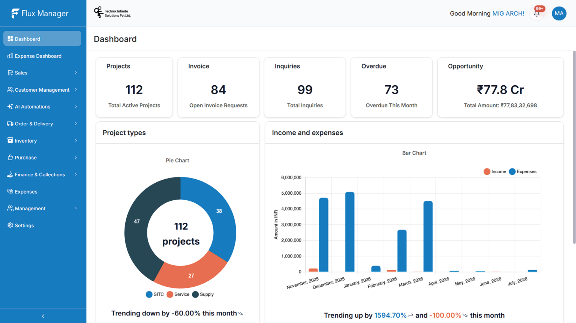The image size is (576, 323).
Task: Expand the Sales submenu chevron
Action: tap(76, 73)
